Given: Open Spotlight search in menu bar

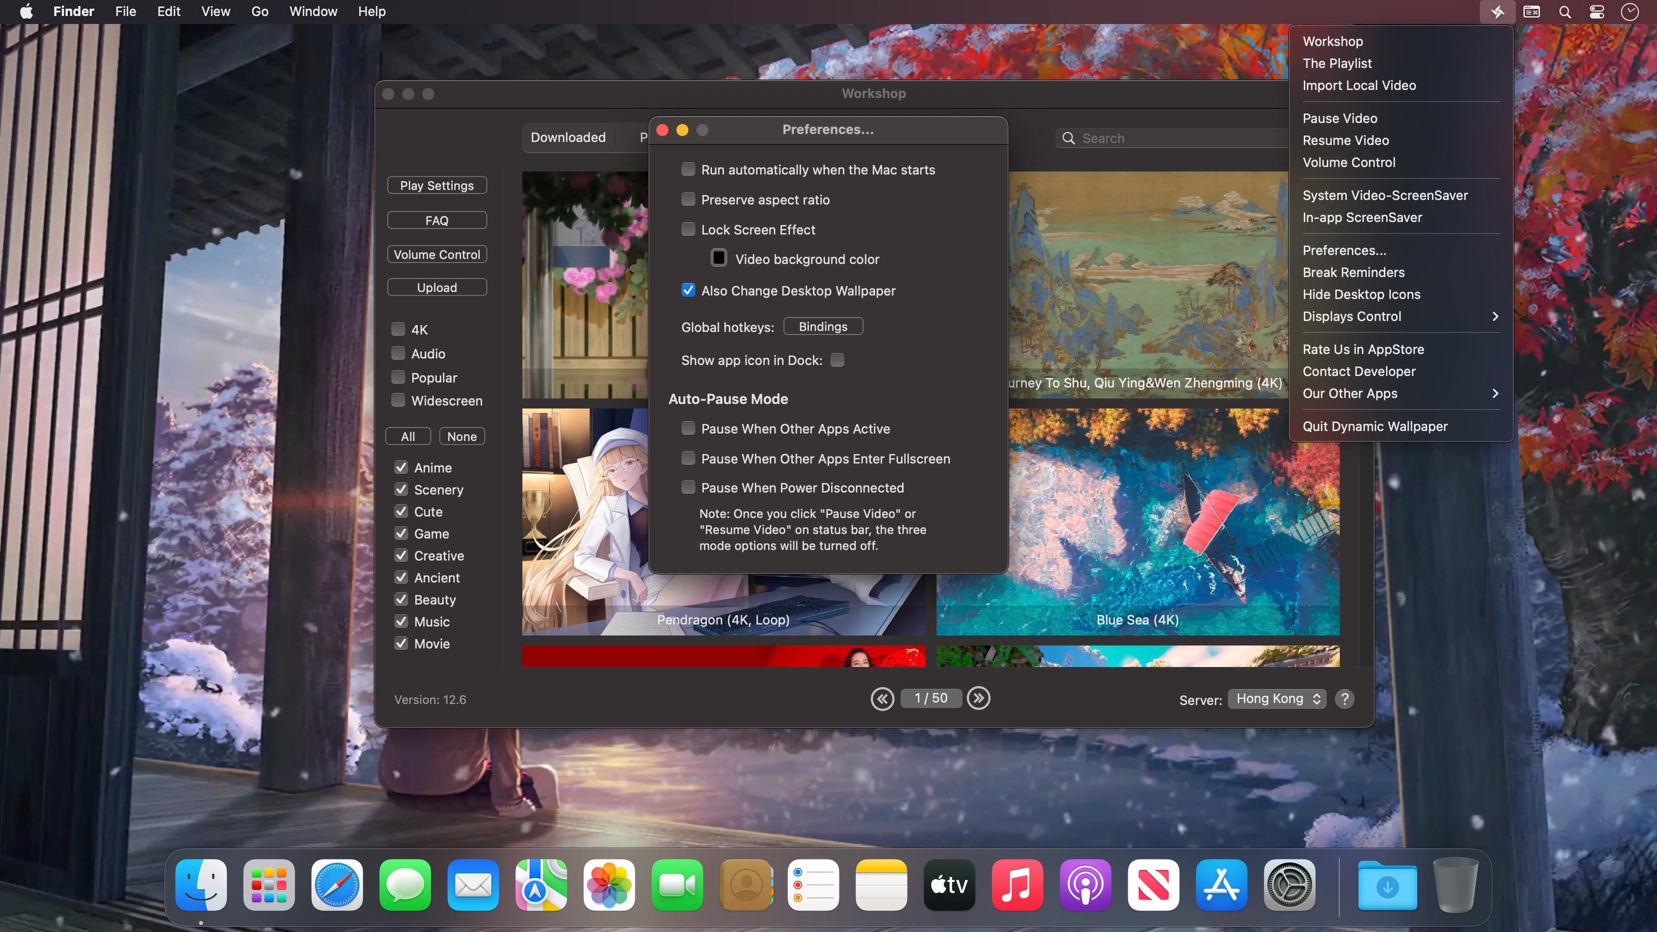Looking at the screenshot, I should (1564, 11).
